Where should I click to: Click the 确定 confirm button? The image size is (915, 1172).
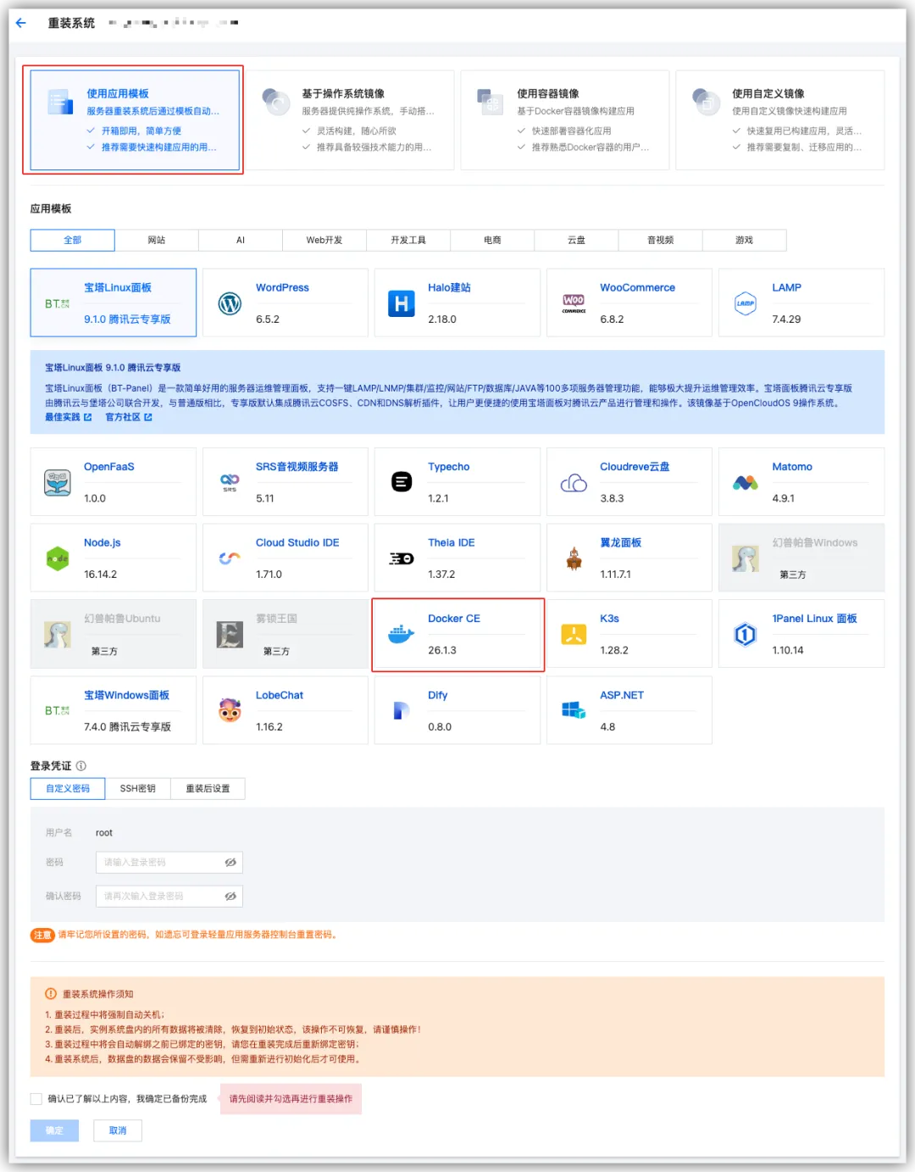point(54,1130)
